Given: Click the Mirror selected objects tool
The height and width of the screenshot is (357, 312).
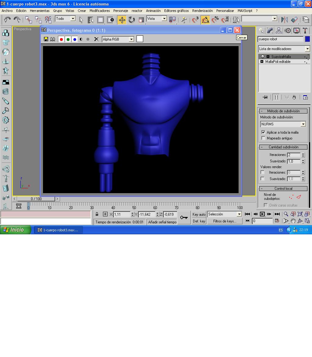Looking at the screenshot, I should coord(284,20).
